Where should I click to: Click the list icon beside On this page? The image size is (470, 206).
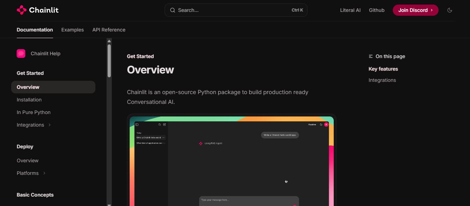coord(371,56)
